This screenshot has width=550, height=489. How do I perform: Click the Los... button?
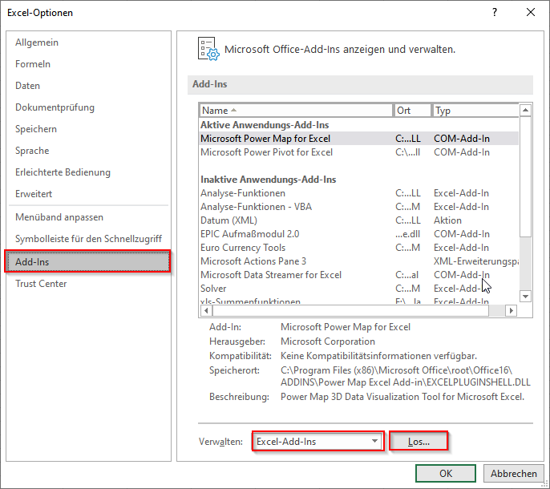[x=419, y=441]
